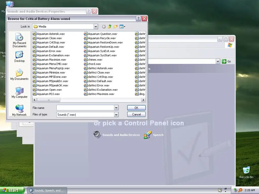259x194 pixels.
Task: Select Aquarium Asterisk.wav file
Action: pyautogui.click(x=49, y=34)
